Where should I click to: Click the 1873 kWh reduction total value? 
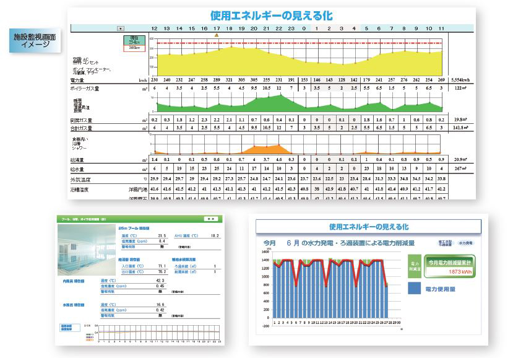(460, 272)
